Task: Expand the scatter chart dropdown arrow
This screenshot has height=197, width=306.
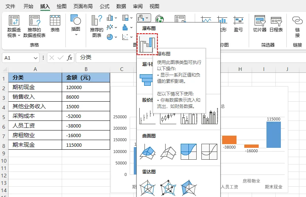Action: click(131, 37)
